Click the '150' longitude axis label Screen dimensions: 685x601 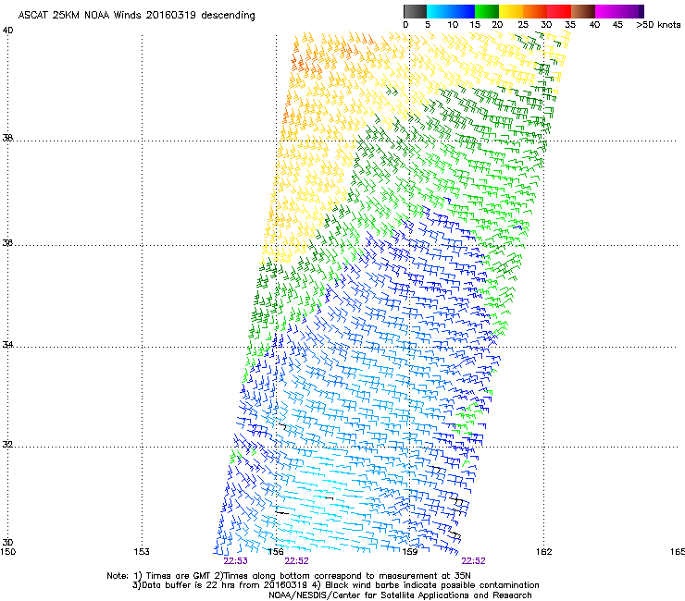click(x=7, y=552)
